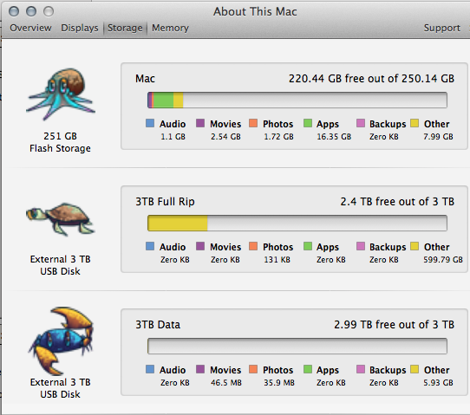The width and height of the screenshot is (470, 415).
Task: Click the Mac disk usage bar
Action: [297, 100]
